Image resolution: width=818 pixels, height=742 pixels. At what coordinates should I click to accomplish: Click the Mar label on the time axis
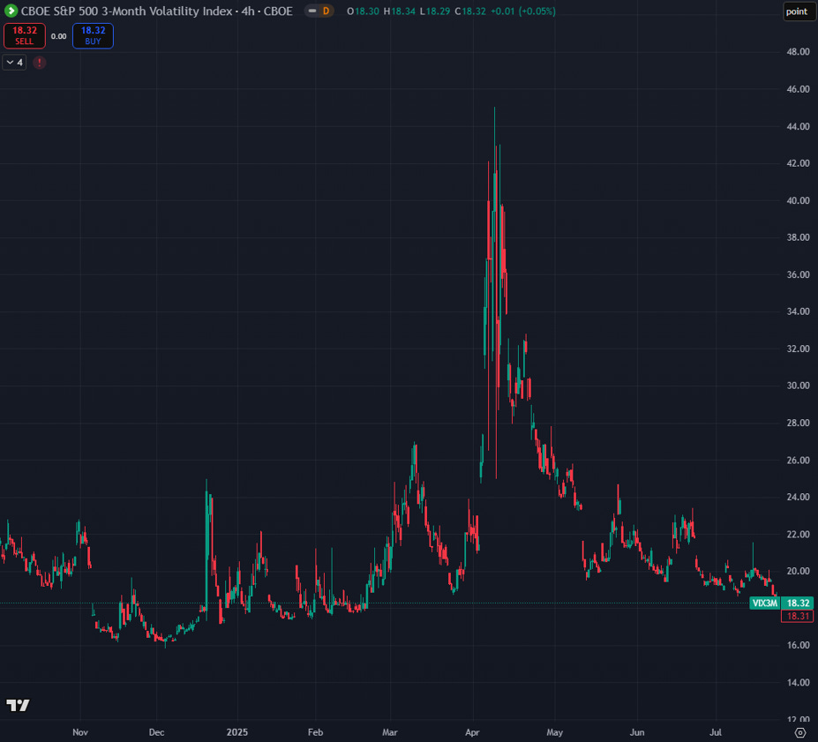[x=390, y=732]
